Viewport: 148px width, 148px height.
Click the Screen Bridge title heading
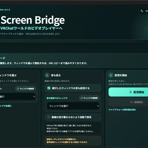[x=33, y=20]
